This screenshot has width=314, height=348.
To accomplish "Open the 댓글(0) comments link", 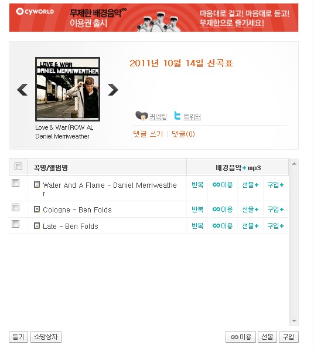I will click(183, 134).
